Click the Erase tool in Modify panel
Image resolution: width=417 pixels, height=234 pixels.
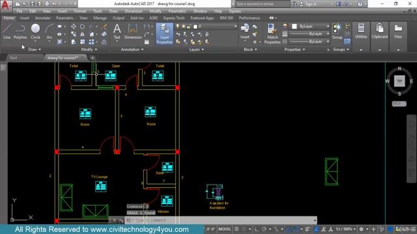click(x=104, y=26)
